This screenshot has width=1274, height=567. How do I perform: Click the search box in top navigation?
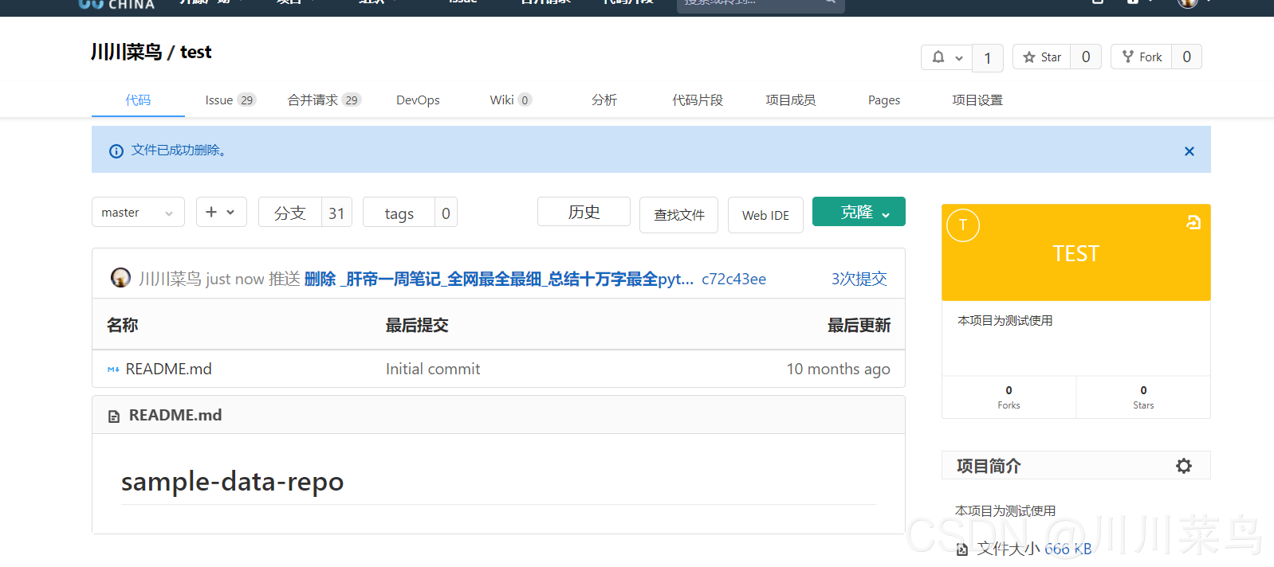coord(749,3)
